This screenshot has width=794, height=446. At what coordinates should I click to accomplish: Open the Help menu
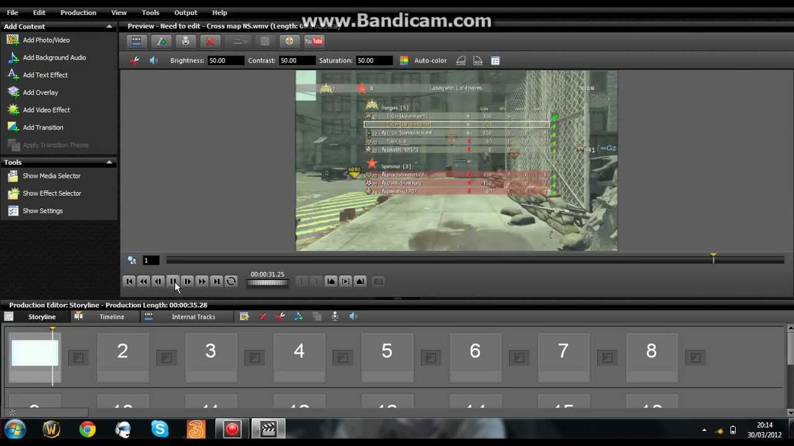(220, 12)
